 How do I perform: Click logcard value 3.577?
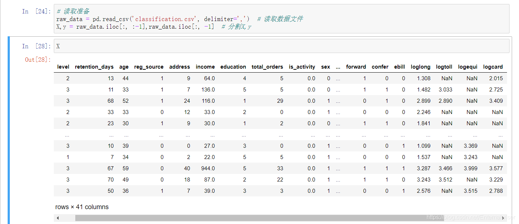click(x=496, y=168)
